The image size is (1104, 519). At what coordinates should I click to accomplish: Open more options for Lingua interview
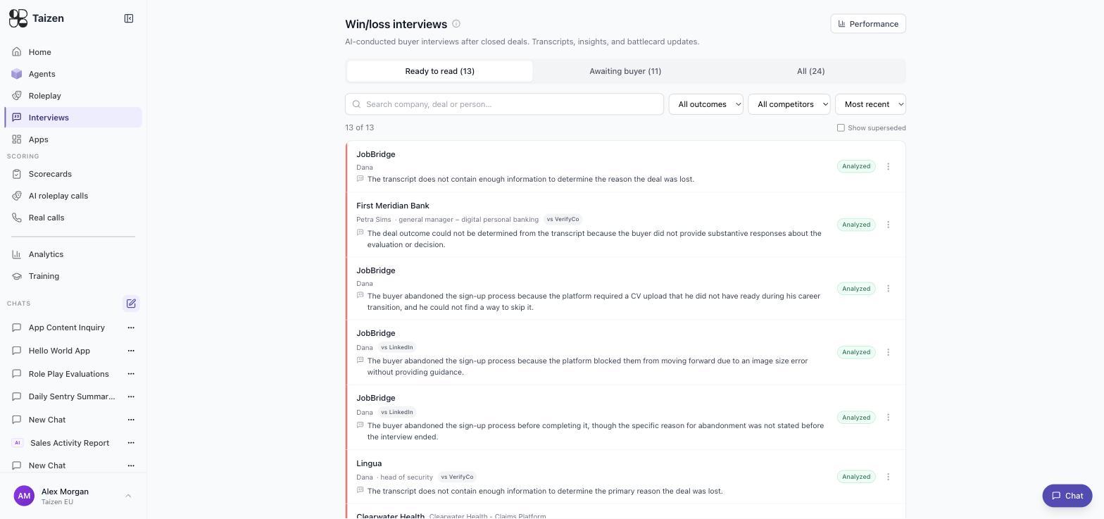pyautogui.click(x=888, y=477)
